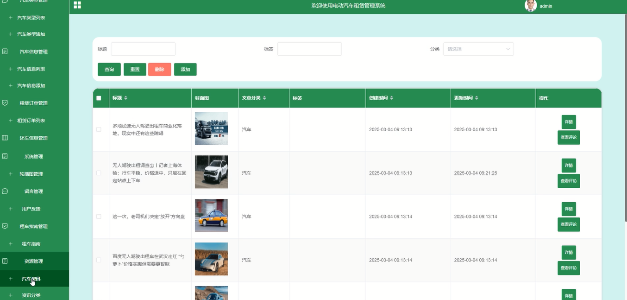Click the 租赁订单管理 shield icon
This screenshot has width=627, height=300.
pyautogui.click(x=5, y=103)
